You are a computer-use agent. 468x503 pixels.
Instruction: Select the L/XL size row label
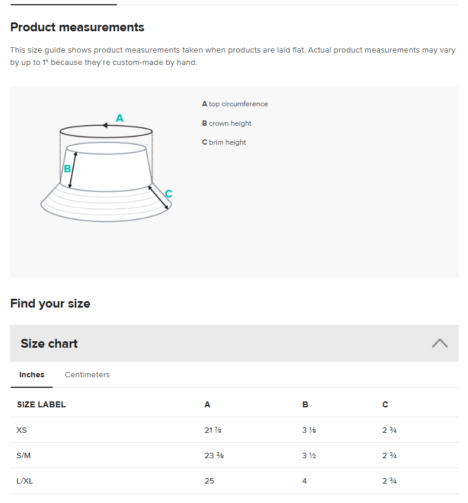pos(25,481)
